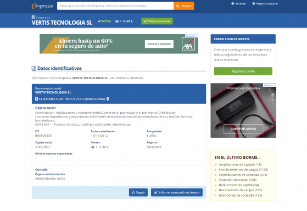This screenshot has width=307, height=211.
Task: Click EMPIEZA A AHORRAR in AXA ad
Action: [159, 44]
